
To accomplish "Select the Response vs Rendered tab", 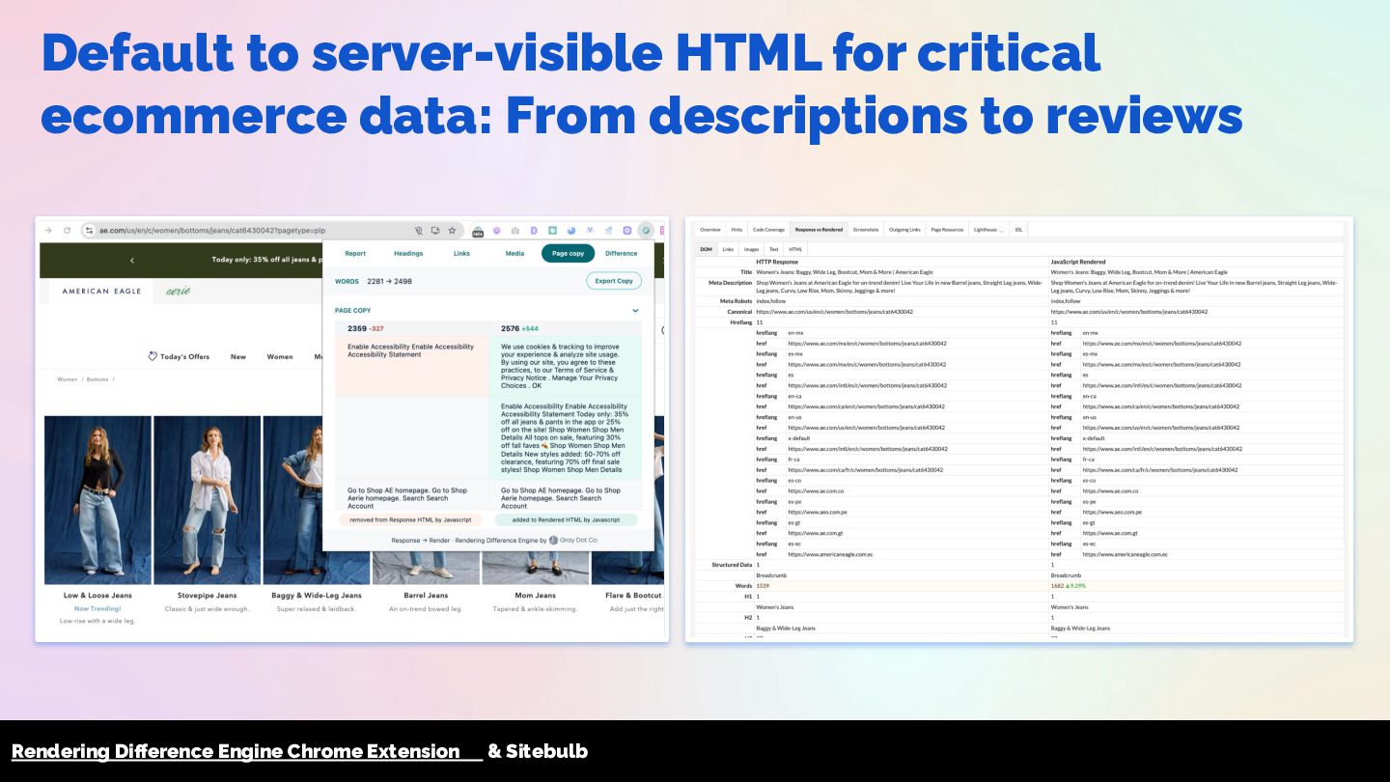I will 819,230.
